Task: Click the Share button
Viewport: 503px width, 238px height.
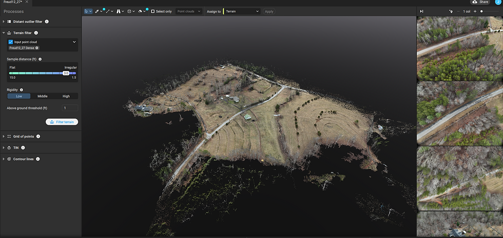Action: [480, 2]
